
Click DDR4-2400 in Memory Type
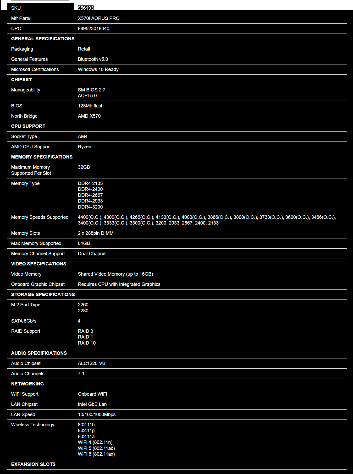pyautogui.click(x=90, y=189)
